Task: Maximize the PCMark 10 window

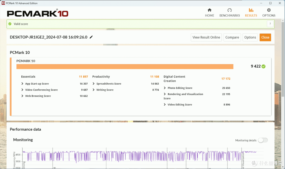Action: [270, 3]
